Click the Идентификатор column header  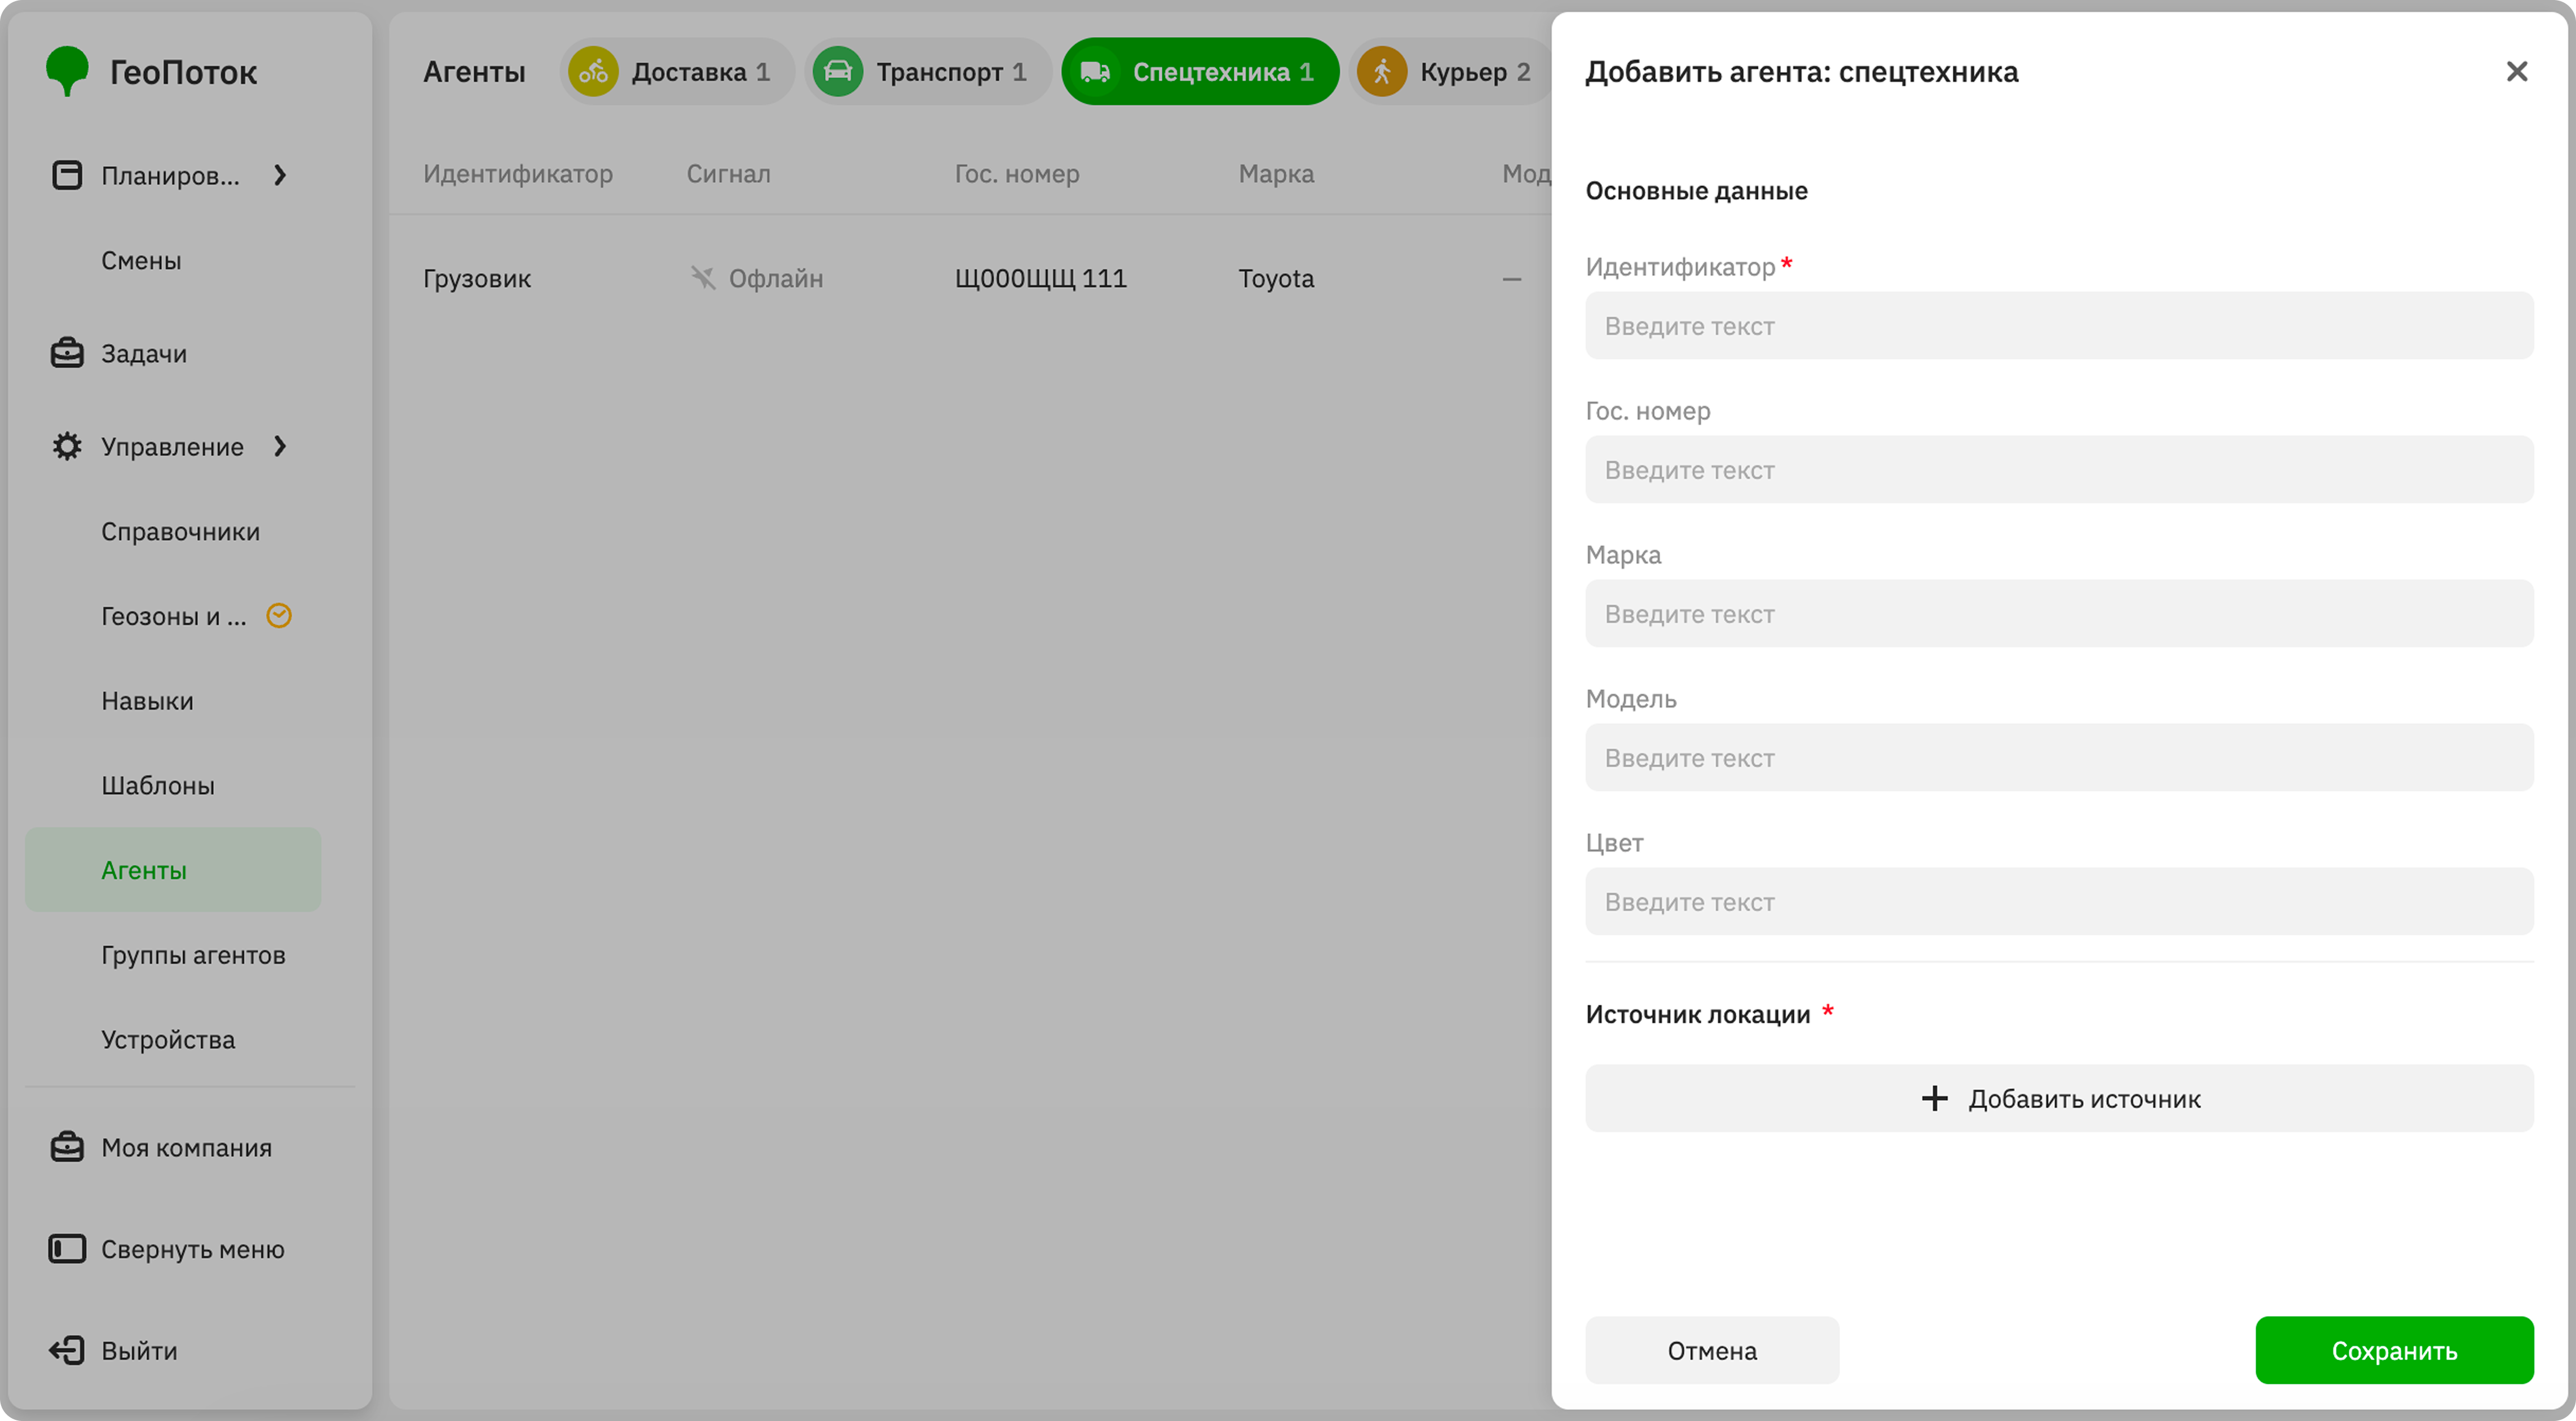pos(518,173)
